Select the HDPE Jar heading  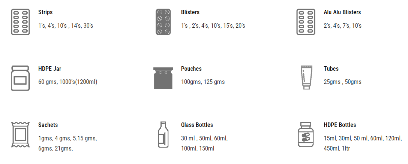point(49,69)
